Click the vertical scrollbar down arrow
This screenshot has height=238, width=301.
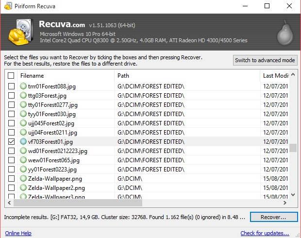[x=293, y=195]
